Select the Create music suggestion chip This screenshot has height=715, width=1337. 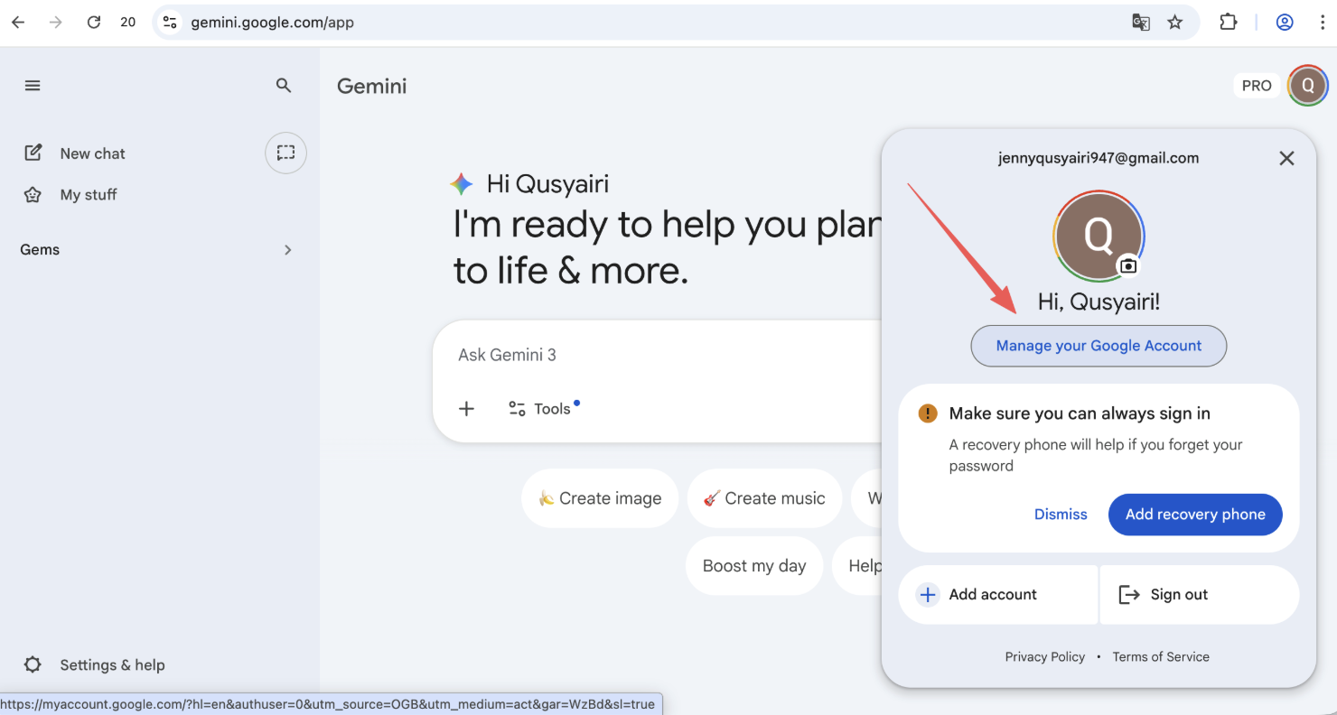(x=764, y=498)
